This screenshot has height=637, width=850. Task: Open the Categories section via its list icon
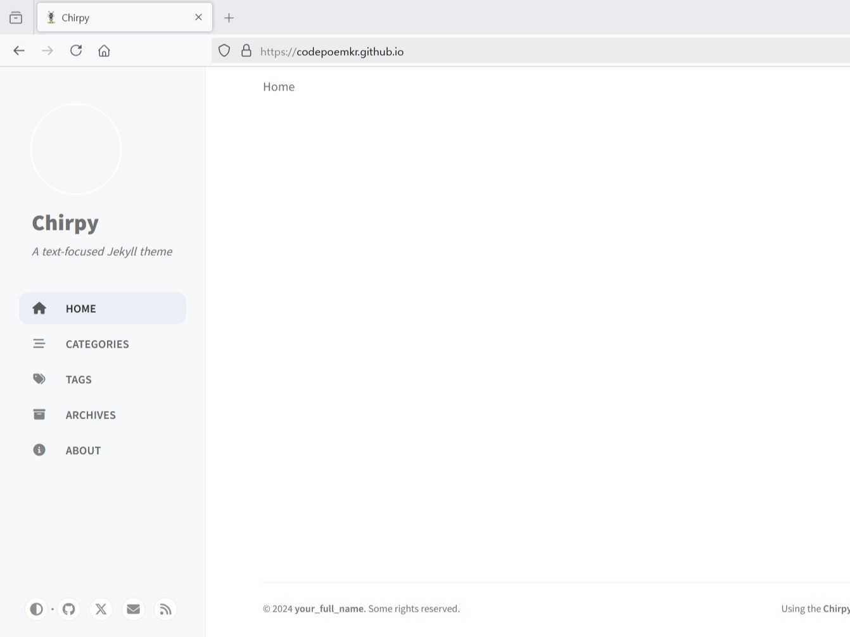click(x=39, y=343)
